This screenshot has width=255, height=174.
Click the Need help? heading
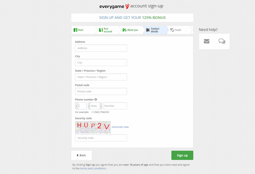(208, 30)
